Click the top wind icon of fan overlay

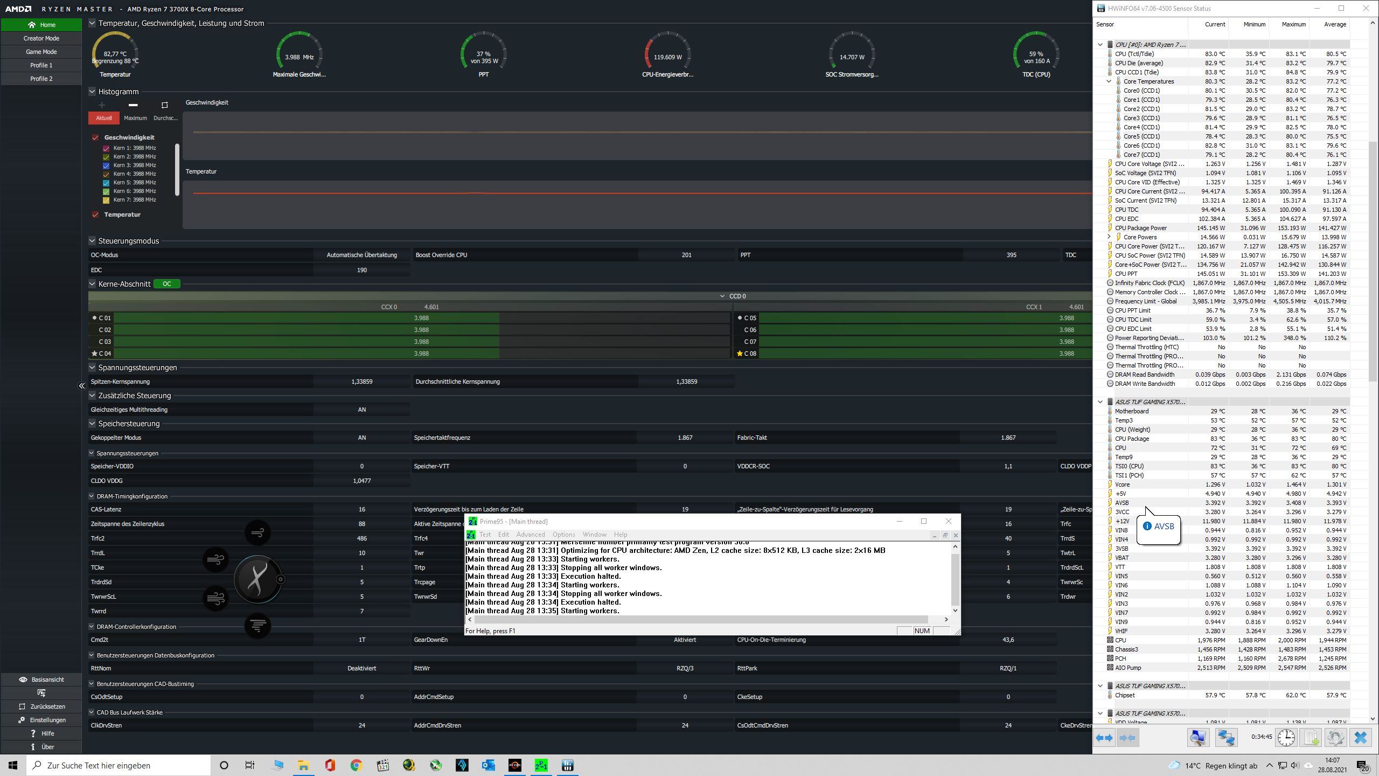pos(257,533)
